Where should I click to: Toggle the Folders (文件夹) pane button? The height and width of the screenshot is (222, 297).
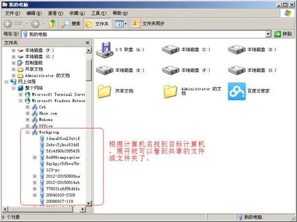(97, 24)
